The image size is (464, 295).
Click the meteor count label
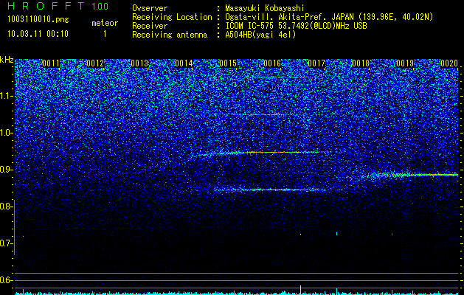[105, 23]
